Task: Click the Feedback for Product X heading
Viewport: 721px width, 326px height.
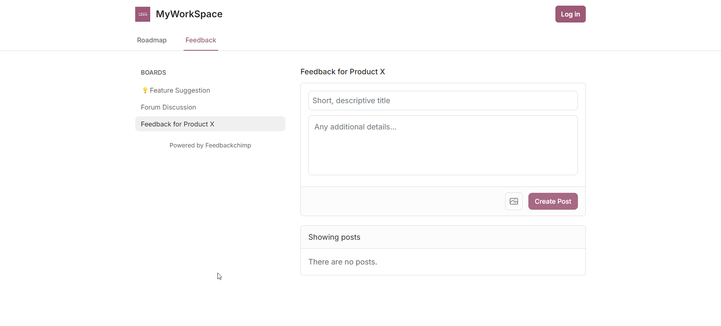Action: 342,72
